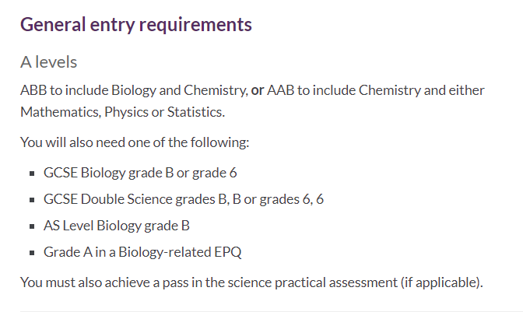Click the 'Mathematics, Physics or Statistics' line

(x=123, y=112)
